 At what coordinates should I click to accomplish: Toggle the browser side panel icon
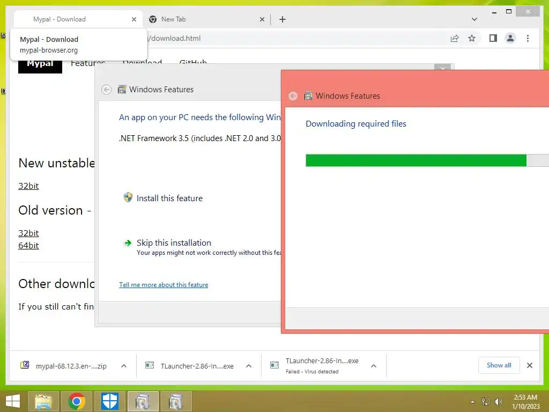493,38
